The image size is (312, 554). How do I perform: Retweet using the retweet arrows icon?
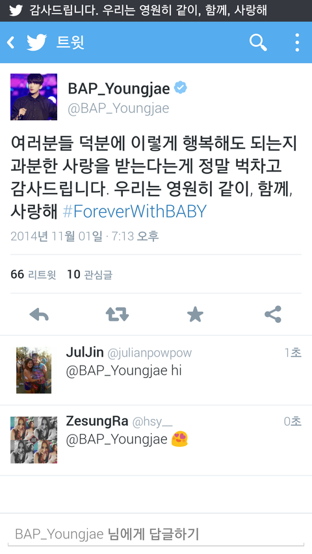(117, 314)
